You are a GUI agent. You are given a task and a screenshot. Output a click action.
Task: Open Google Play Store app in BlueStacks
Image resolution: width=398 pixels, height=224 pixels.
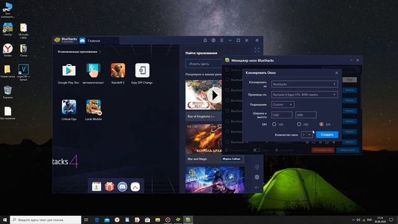coord(69,70)
